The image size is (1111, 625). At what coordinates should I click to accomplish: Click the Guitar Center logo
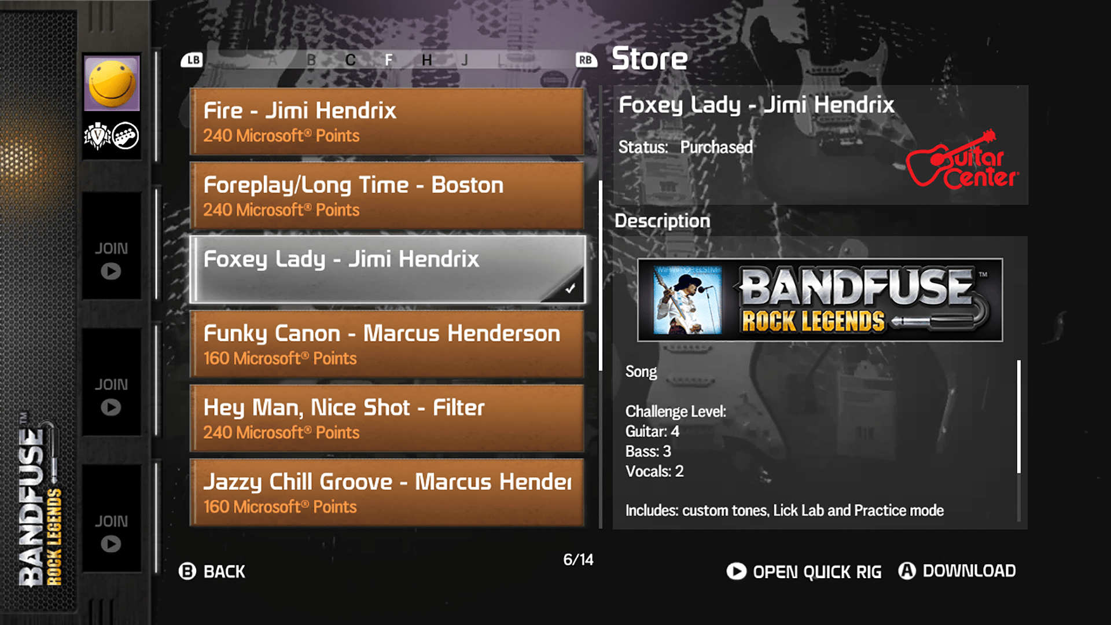coord(962,160)
